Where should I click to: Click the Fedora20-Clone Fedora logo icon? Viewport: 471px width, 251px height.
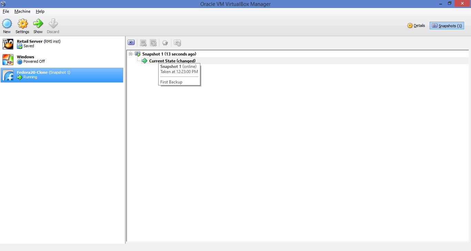(x=8, y=75)
